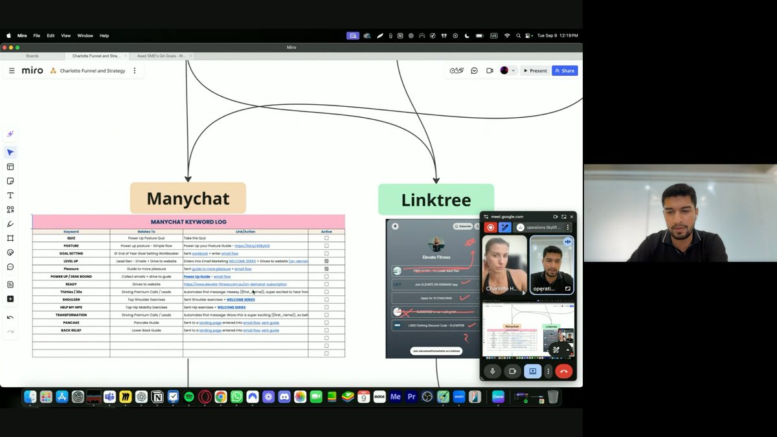The height and width of the screenshot is (437, 777).
Task: Click the blue annotate pen in Meet
Action: coord(505,227)
